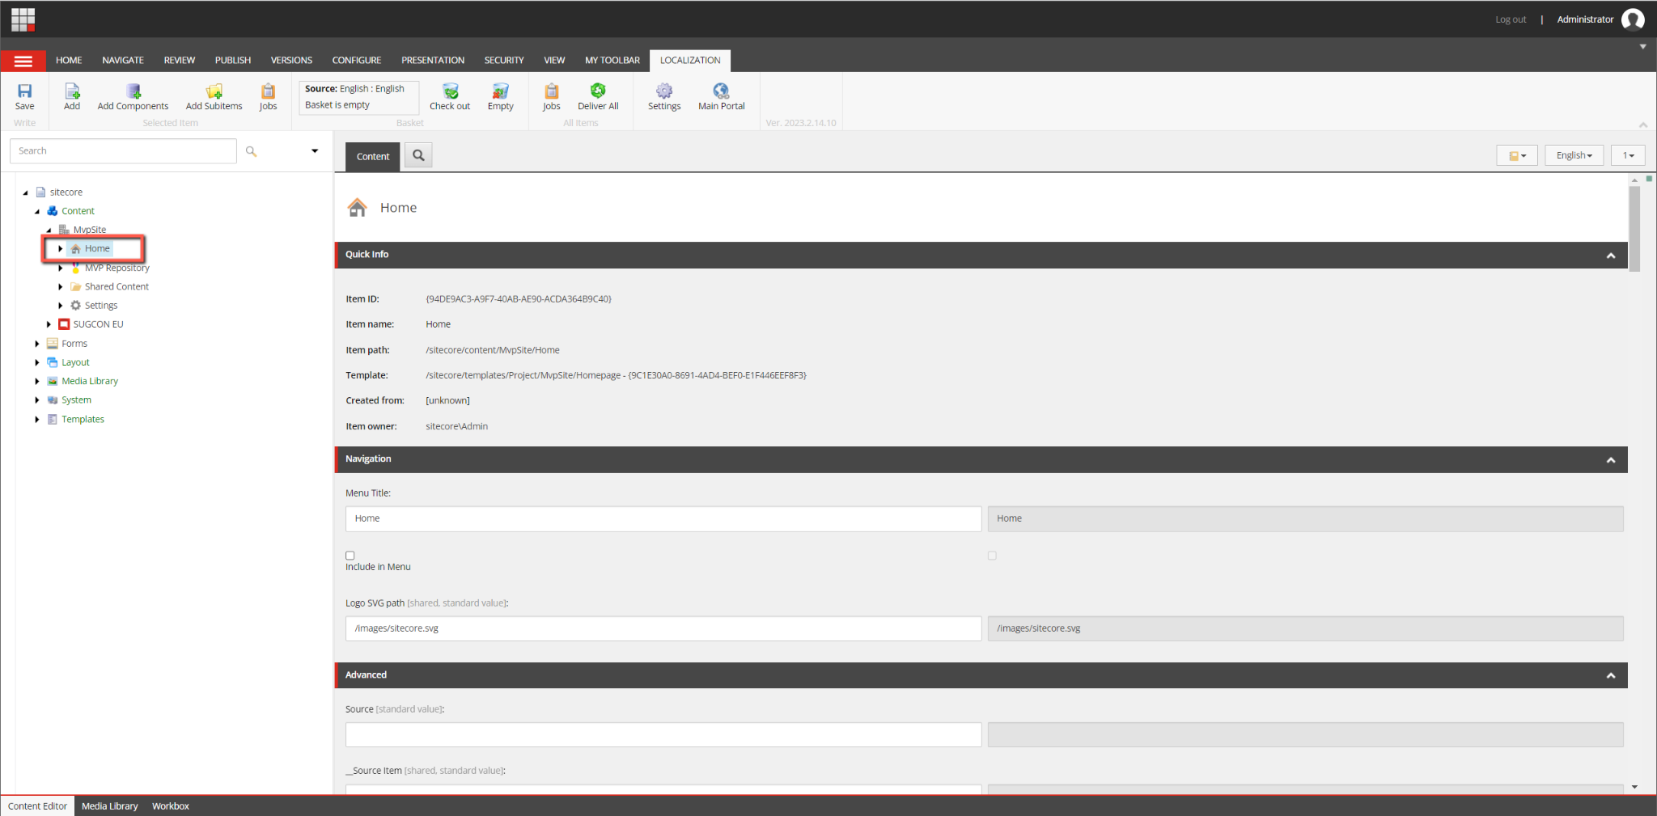Click Add Components in the ribbon
1657x816 pixels.
133,97
